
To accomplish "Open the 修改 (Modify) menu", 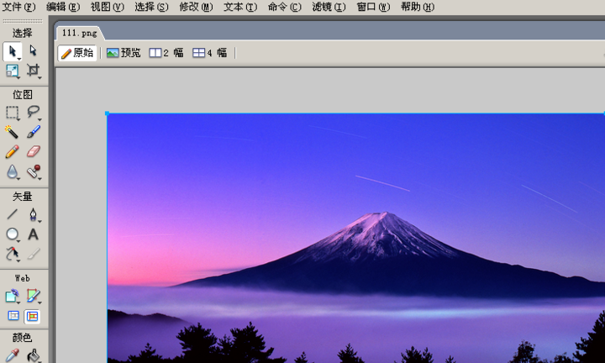I will 196,7.
